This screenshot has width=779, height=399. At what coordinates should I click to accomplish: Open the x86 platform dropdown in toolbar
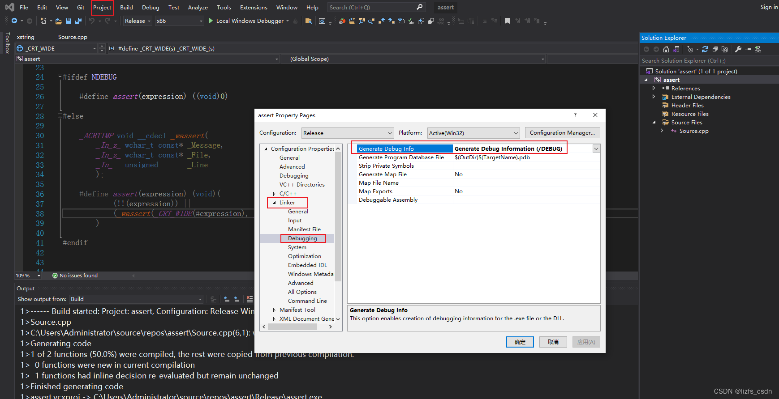pos(180,21)
